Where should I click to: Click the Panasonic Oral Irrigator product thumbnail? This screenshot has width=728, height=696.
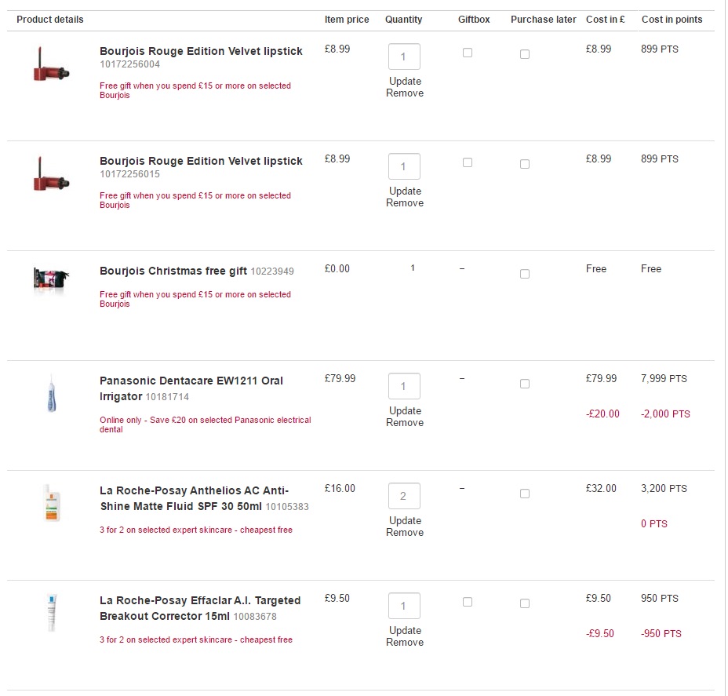coord(51,393)
